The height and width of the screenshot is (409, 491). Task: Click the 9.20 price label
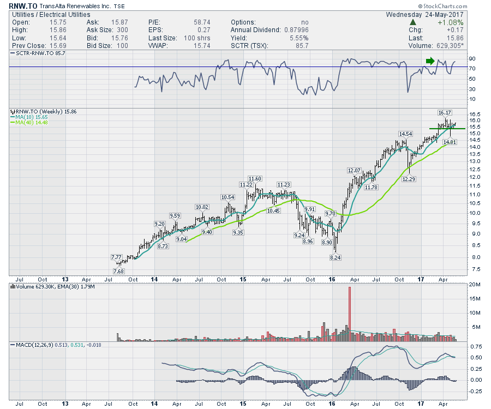(x=160, y=224)
